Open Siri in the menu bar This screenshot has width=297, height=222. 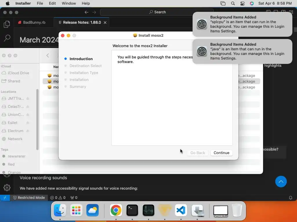[251, 3]
